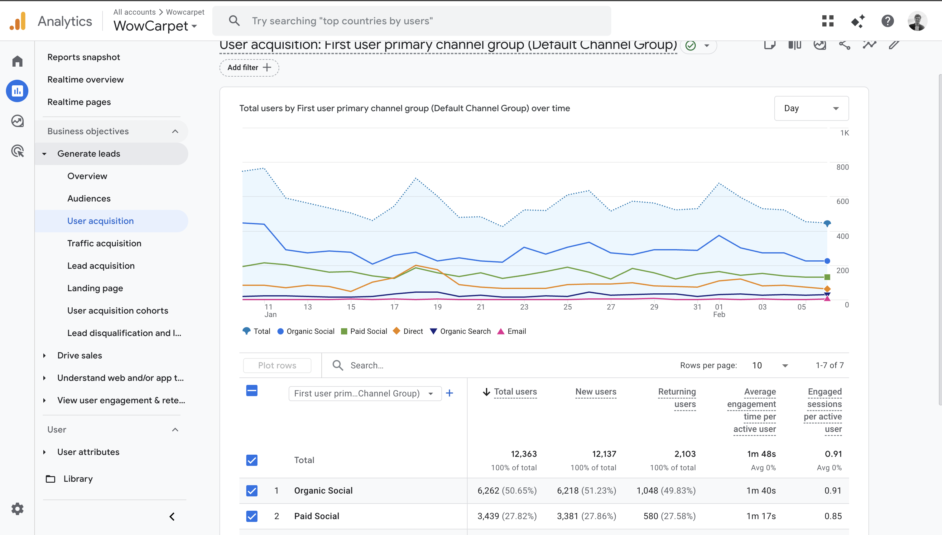Screen dimensions: 942x535
Task: Click the help question mark icon
Action: 887,21
